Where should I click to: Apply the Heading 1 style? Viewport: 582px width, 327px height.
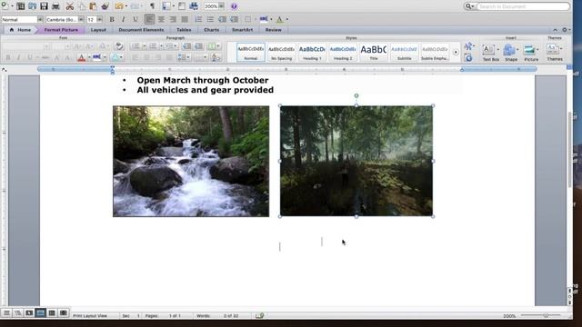point(312,53)
